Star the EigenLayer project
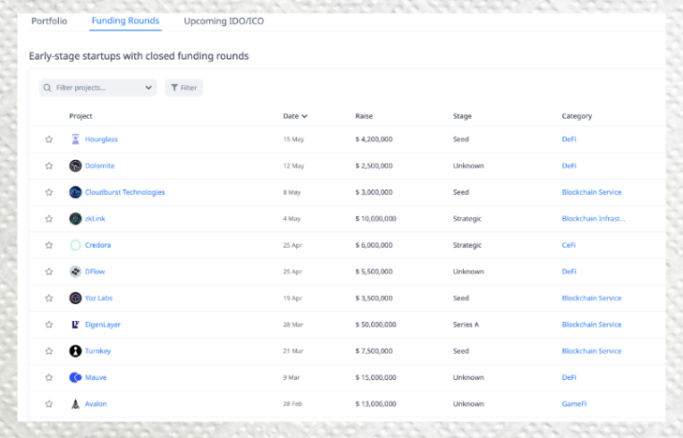The image size is (683, 438). [x=49, y=325]
